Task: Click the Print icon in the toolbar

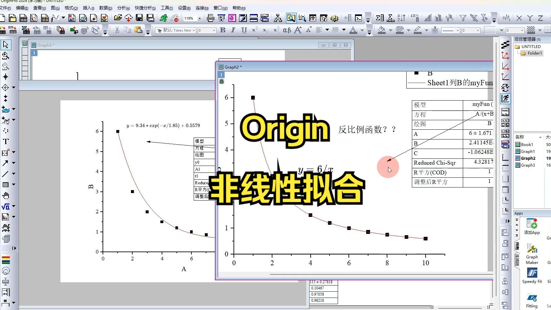Action: click(210, 18)
